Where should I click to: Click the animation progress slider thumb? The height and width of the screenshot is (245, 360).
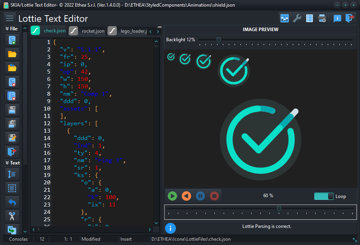point(279,209)
